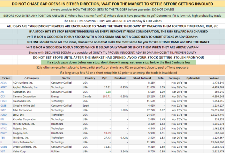This screenshot has width=225, height=153.
Task: Sort by the Volume column header
Action: 214,78
